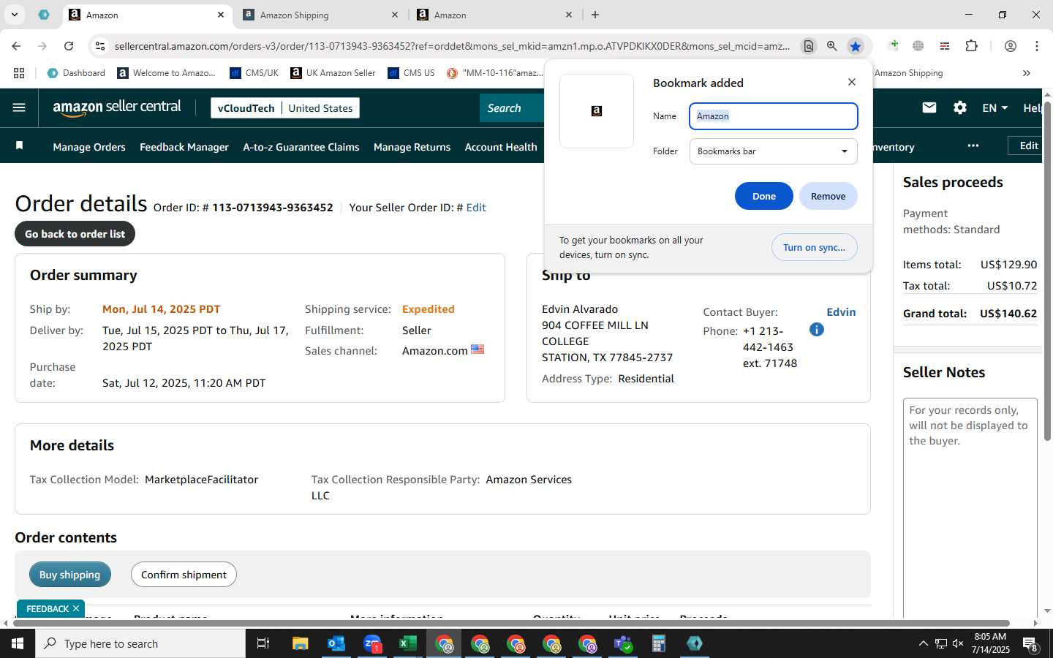Click the Done button in bookmark dialog
1053x658 pixels.
764,196
